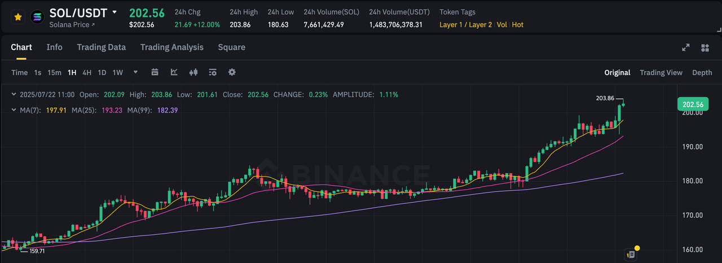722x263 pixels.
Task: Click the 24h Volume(USDT) value 1,483,706,378.31
Action: (x=396, y=25)
